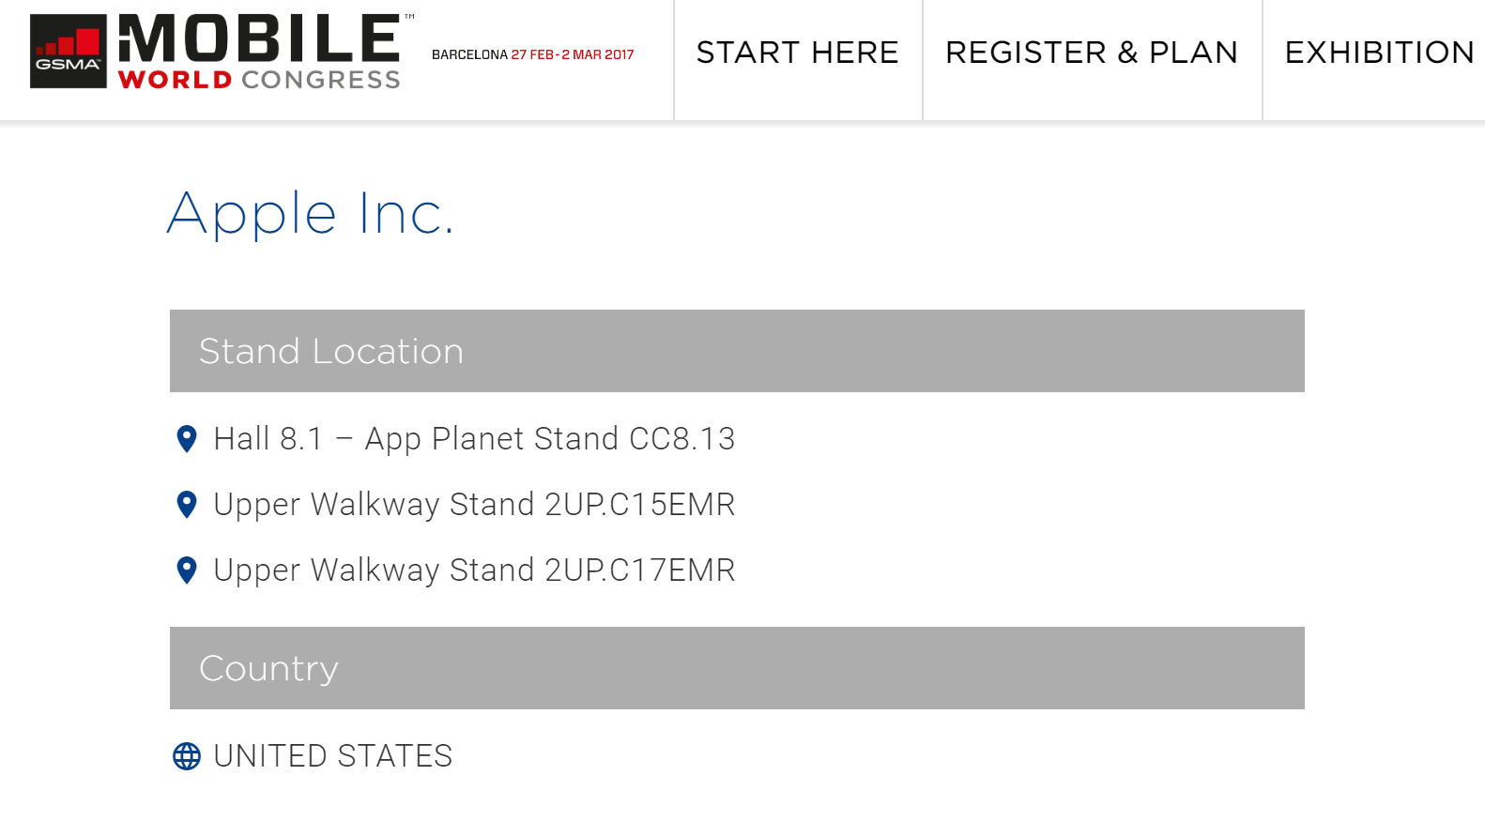Collapse the Country section header
Screen dimensions: 1485x821
(x=268, y=668)
